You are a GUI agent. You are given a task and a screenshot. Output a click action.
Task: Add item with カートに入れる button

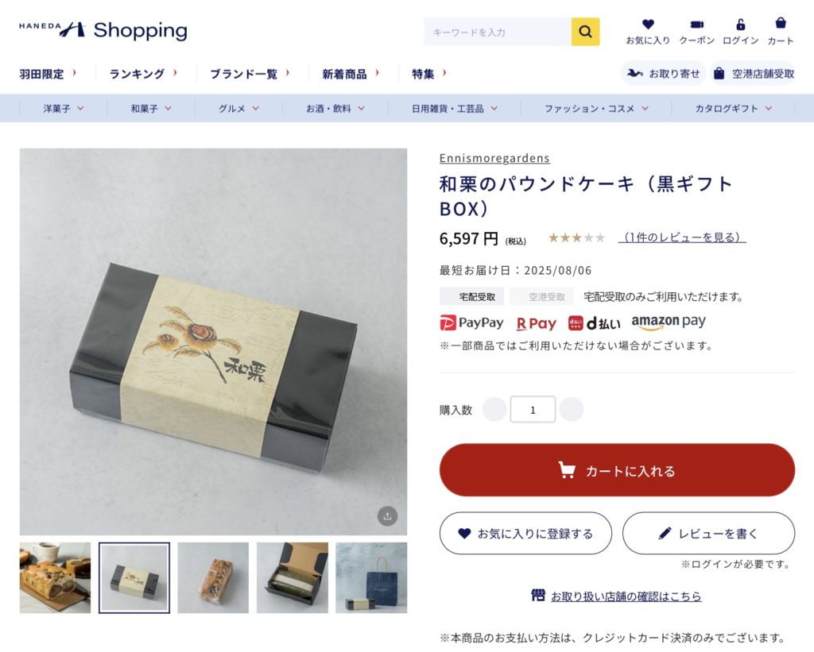click(x=617, y=470)
